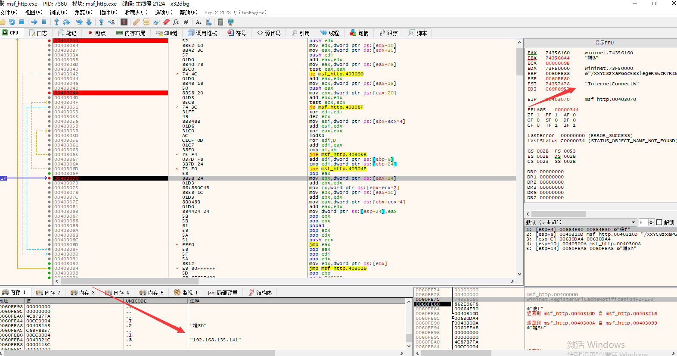677x356 pixels.
Task: Select the je msf_http.403090 instruction
Action: click(336, 74)
